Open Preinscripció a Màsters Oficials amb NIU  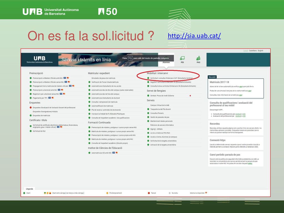(48, 78)
